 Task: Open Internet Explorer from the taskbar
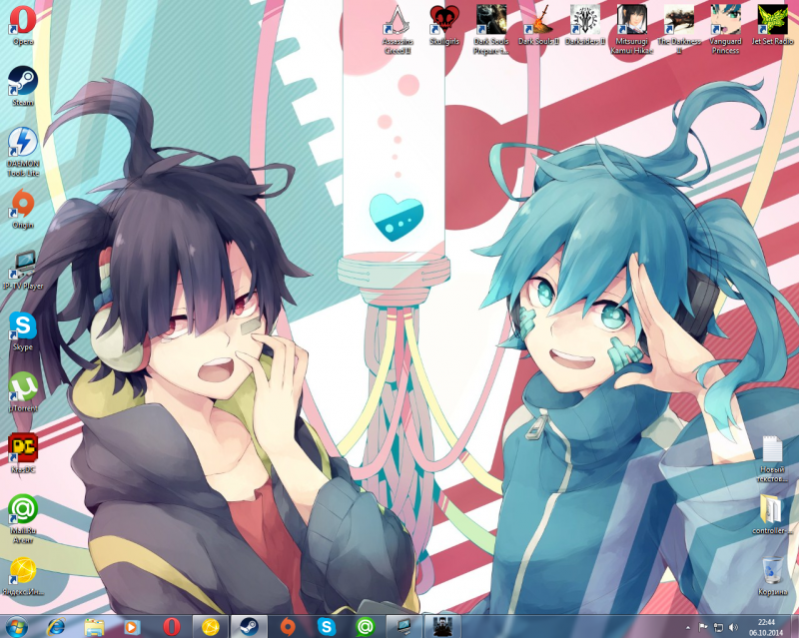tap(56, 626)
